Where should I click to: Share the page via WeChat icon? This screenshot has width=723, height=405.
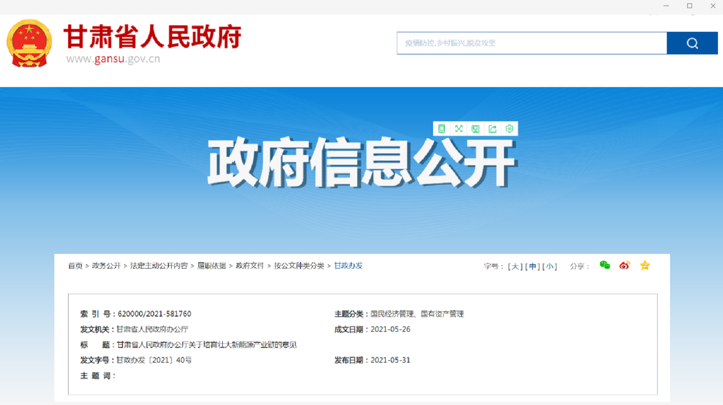pyautogui.click(x=605, y=265)
